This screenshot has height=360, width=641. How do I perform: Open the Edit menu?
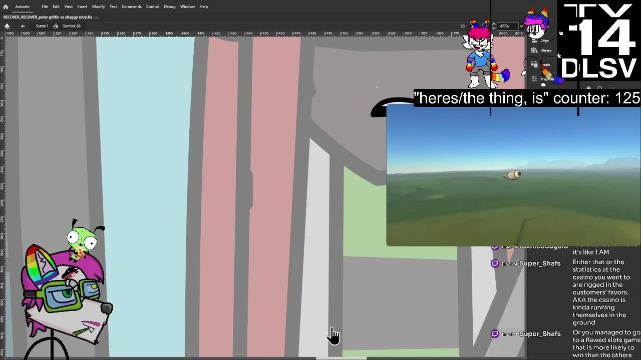[x=56, y=6]
